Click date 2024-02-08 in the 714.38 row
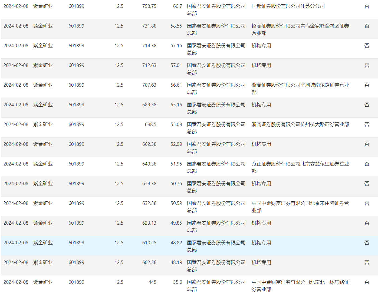 [16, 46]
